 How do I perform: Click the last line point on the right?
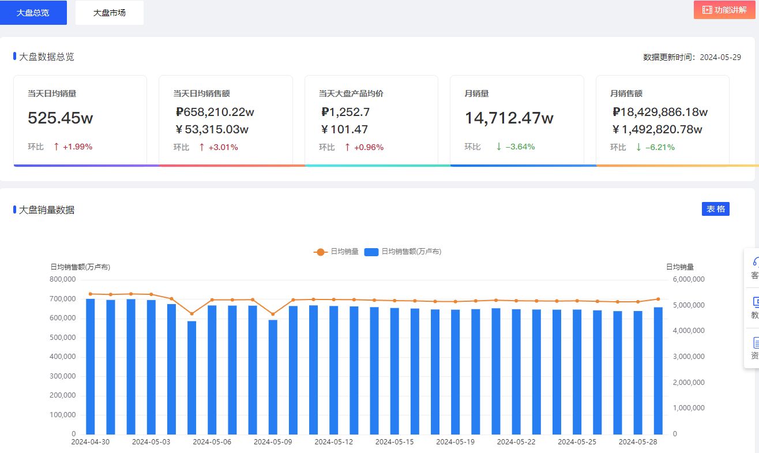658,299
